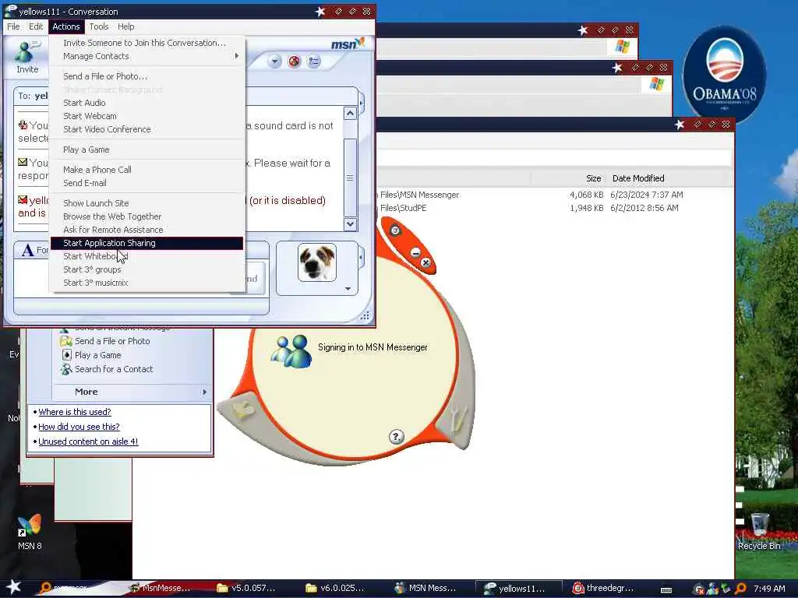
Task: Open 'Unused content on aisle 4!' link
Action: tap(88, 441)
